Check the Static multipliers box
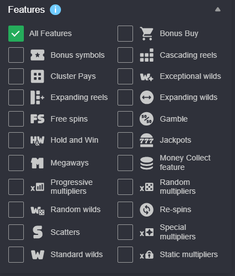This screenshot has width=235, height=276. click(125, 254)
